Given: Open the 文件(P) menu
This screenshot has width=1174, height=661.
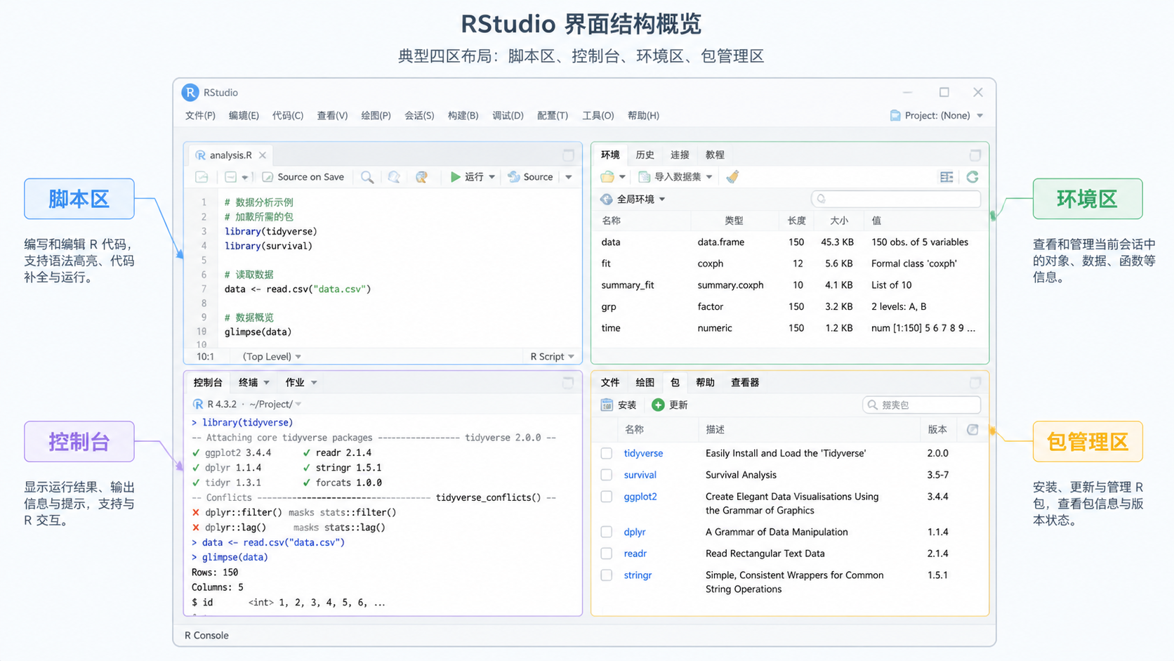Looking at the screenshot, I should (200, 116).
